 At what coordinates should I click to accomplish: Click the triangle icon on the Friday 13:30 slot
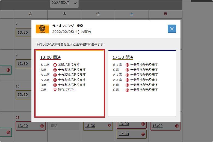point(109,126)
